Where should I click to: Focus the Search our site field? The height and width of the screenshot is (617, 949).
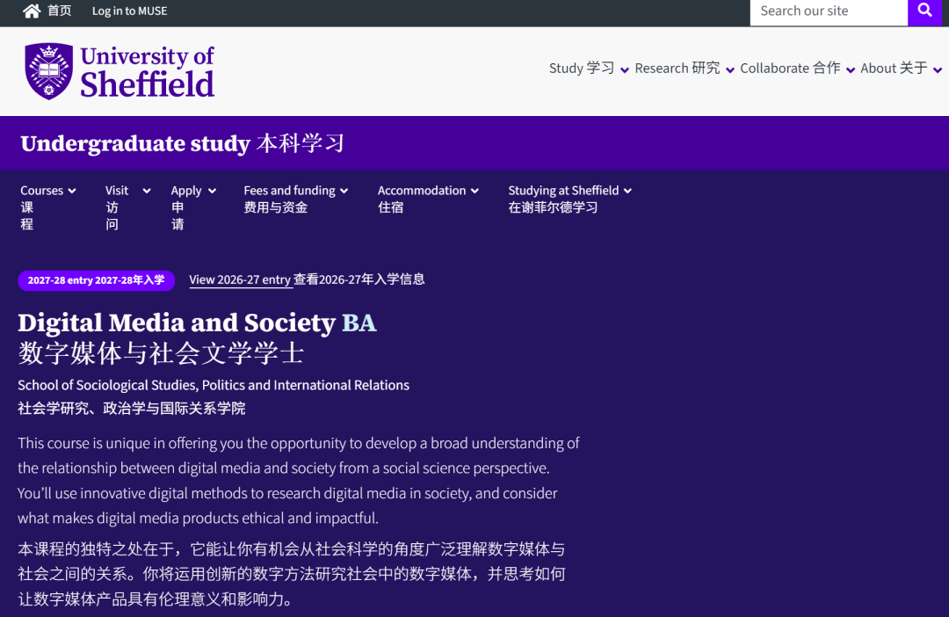pyautogui.click(x=829, y=11)
